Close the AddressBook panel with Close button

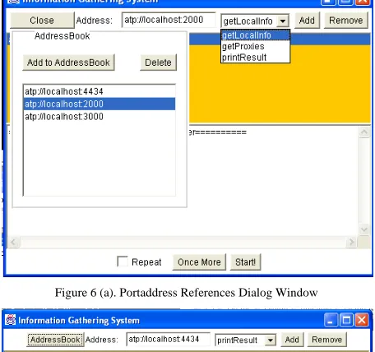(42, 21)
